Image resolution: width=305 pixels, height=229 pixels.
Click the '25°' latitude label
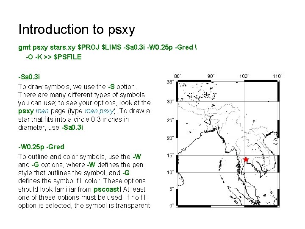tap(170, 120)
